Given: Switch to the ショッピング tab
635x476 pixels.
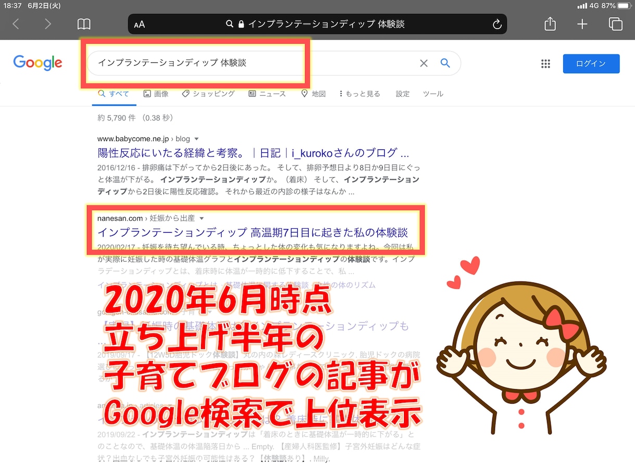Looking at the screenshot, I should click(x=208, y=94).
